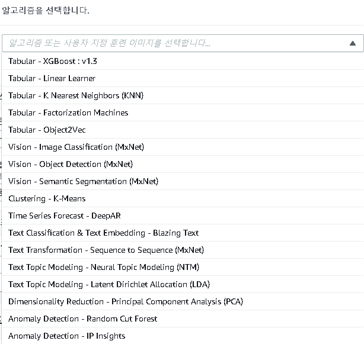Choose Latent Dirichlet Allocation (LDA) option
Image resolution: width=364 pixels, height=344 pixels.
(x=183, y=284)
